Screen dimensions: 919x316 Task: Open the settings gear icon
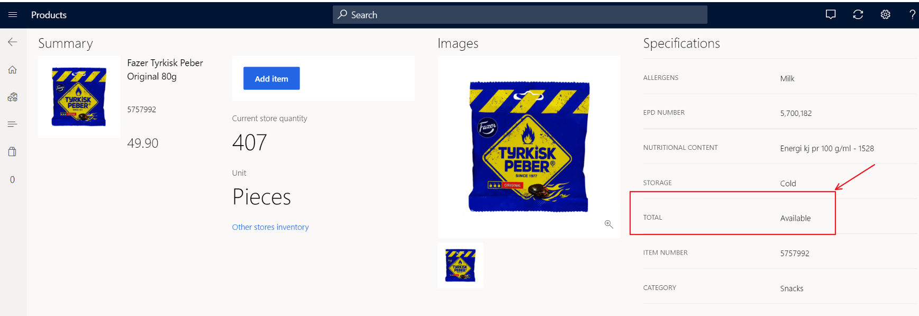pyautogui.click(x=886, y=15)
